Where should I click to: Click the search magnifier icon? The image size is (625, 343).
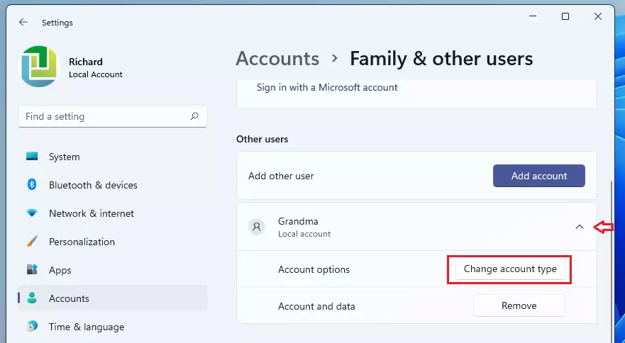(x=194, y=116)
